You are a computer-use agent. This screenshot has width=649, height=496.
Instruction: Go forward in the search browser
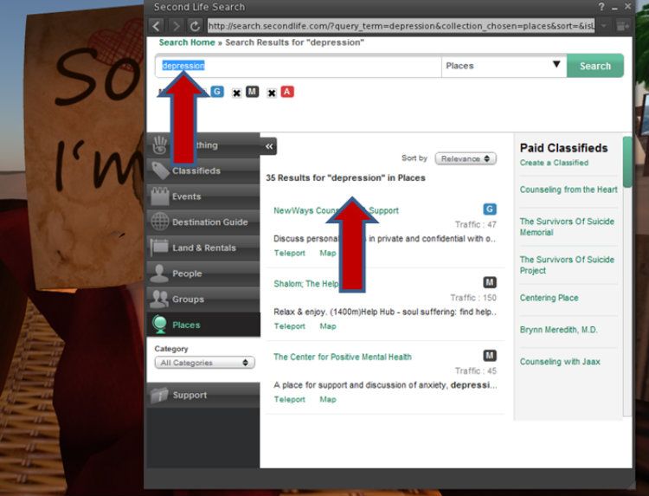[177, 26]
